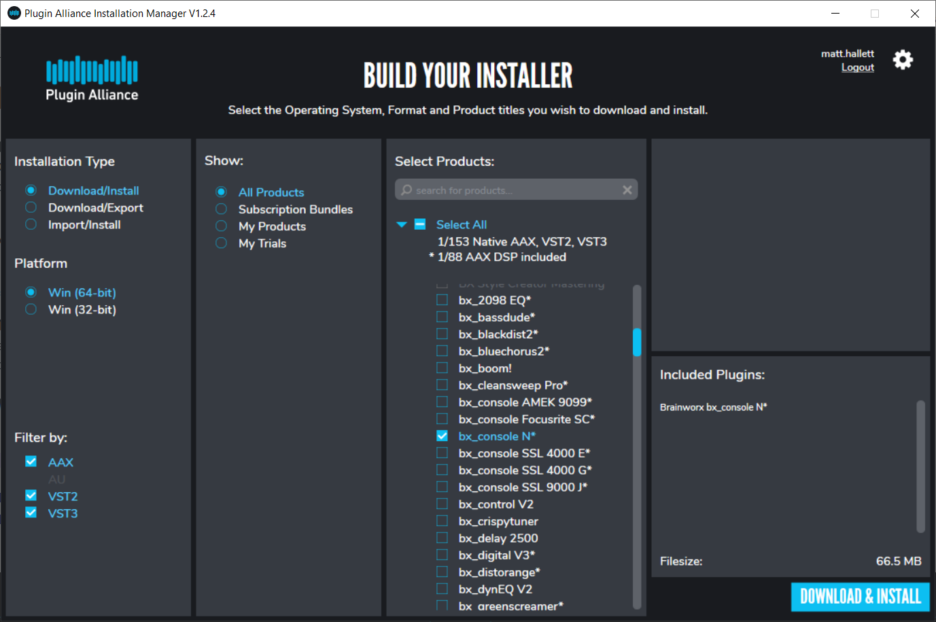Select the Download/Install radio button
Viewport: 936px width, 622px height.
31,190
